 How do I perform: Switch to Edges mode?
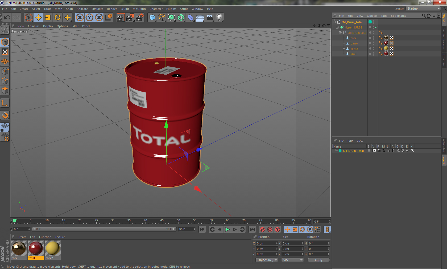pyautogui.click(x=5, y=81)
